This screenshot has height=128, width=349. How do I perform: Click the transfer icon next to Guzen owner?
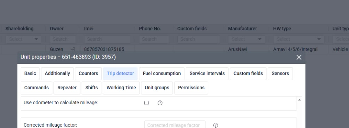73,49
